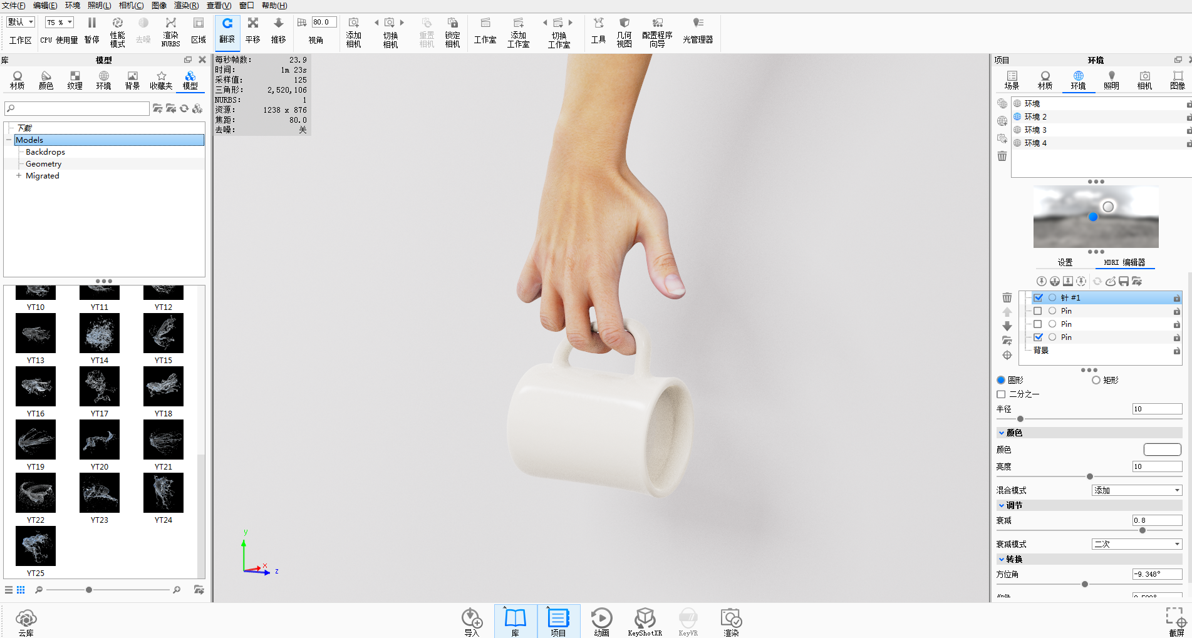1192x638 pixels.
Task: Switch to the 照明 lighting tab
Action: (x=1111, y=80)
